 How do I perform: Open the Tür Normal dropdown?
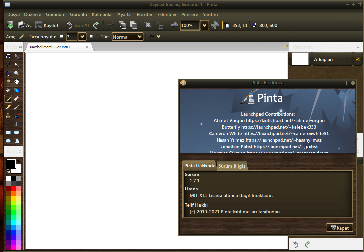click(139, 37)
